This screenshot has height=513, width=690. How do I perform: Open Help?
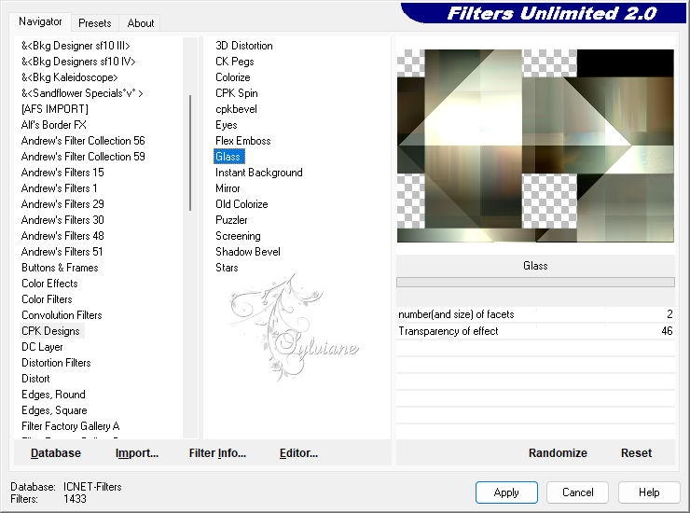(649, 492)
